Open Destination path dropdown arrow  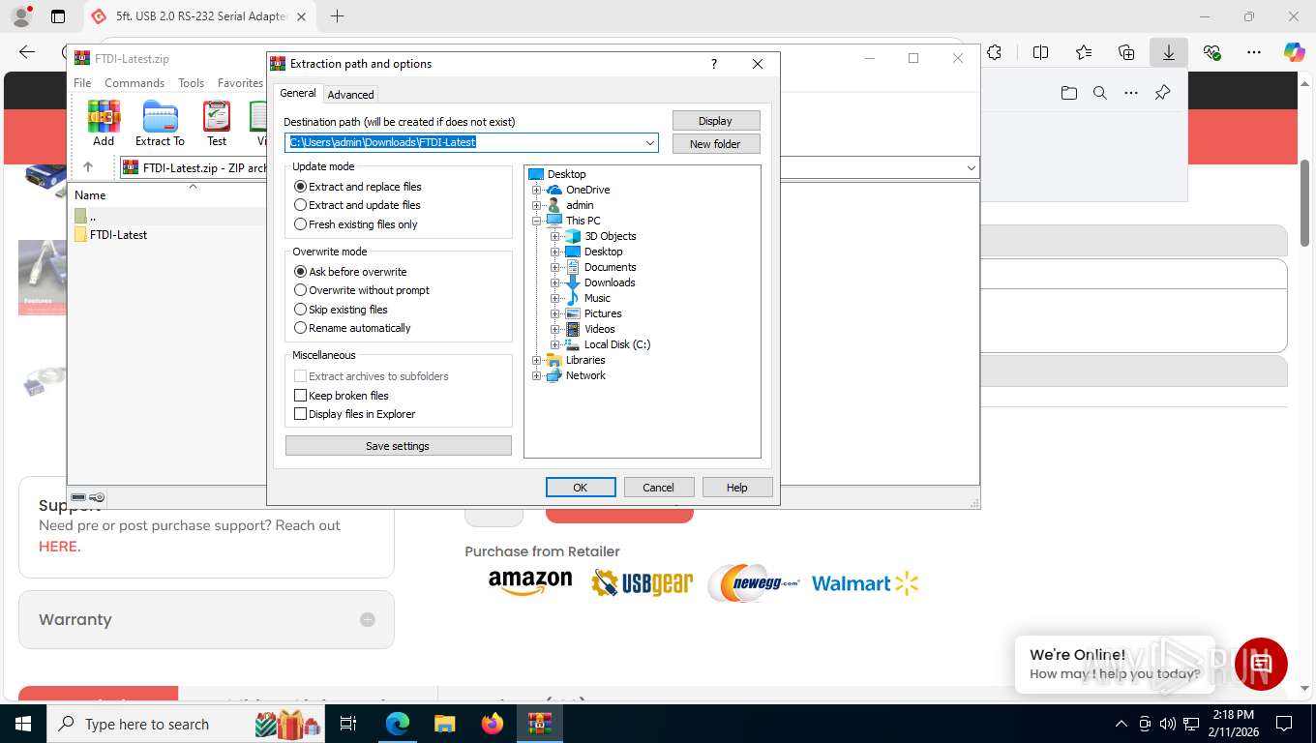650,143
